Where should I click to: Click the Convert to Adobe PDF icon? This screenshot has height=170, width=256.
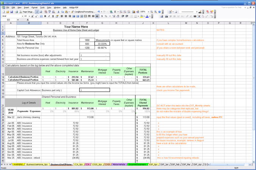coord(208,12)
